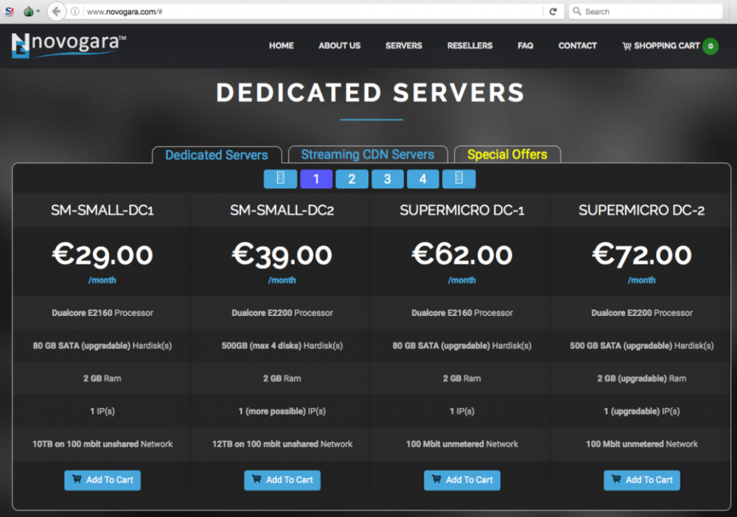Click '500GB (max 4 disks) Hardisk(s)' text
The image size is (737, 517).
tap(282, 345)
